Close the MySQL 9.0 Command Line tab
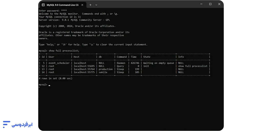This screenshot has width=262, height=131. coord(82,5)
